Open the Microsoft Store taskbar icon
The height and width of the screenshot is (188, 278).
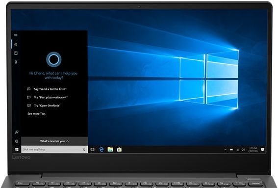pyautogui.click(x=119, y=150)
